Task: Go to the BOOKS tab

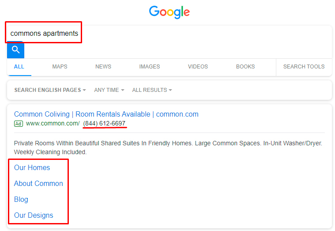Action: tap(245, 67)
